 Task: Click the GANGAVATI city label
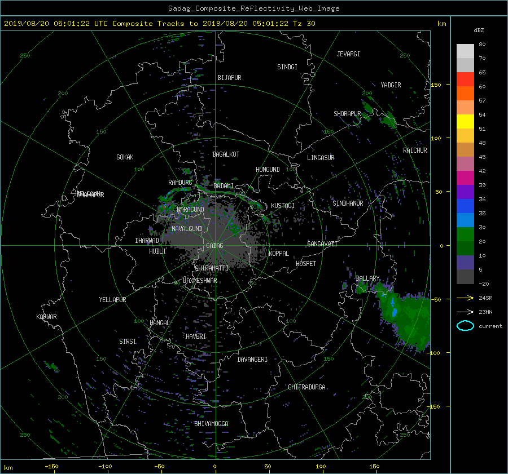322,243
